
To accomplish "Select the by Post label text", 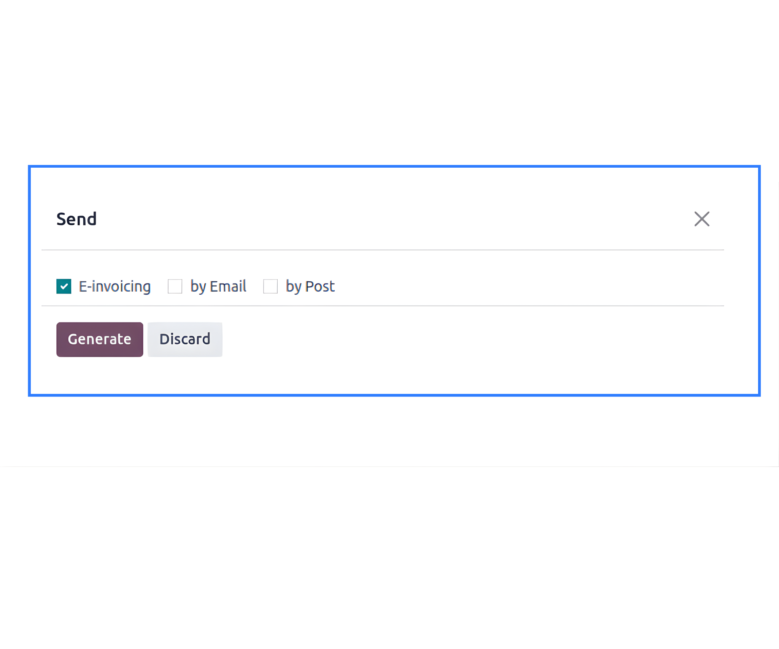I will pos(310,286).
